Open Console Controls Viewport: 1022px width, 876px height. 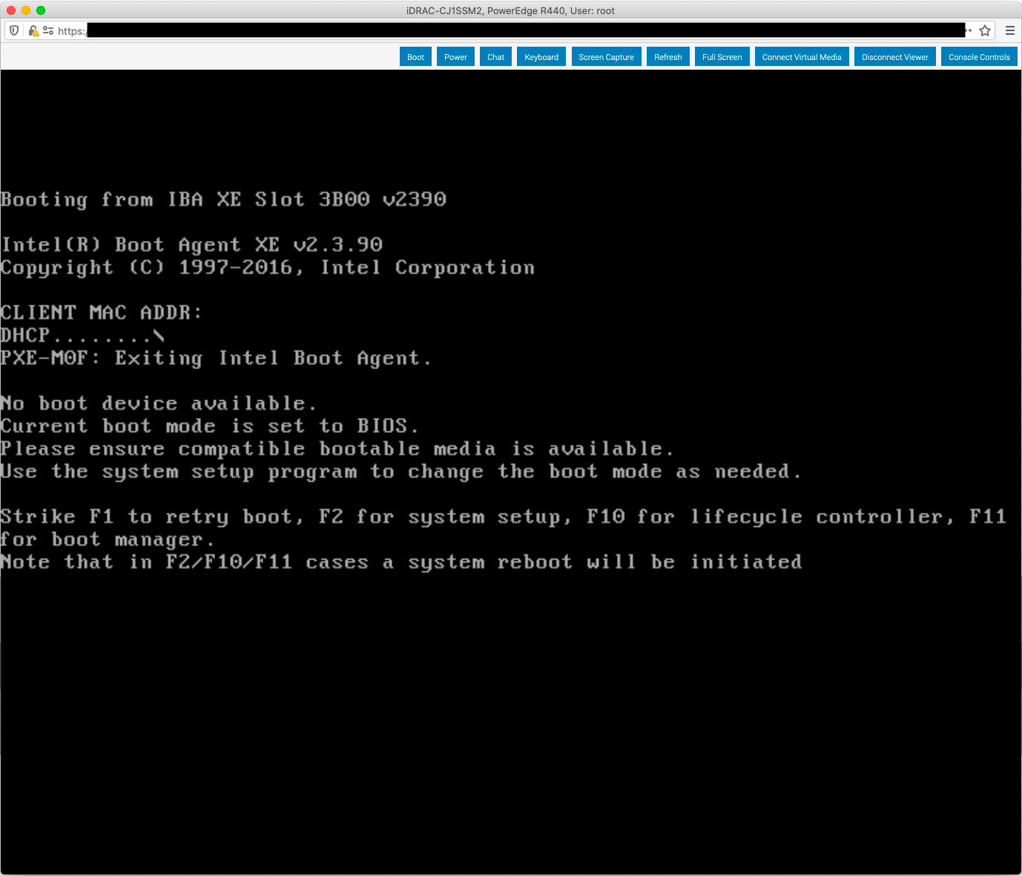point(979,57)
